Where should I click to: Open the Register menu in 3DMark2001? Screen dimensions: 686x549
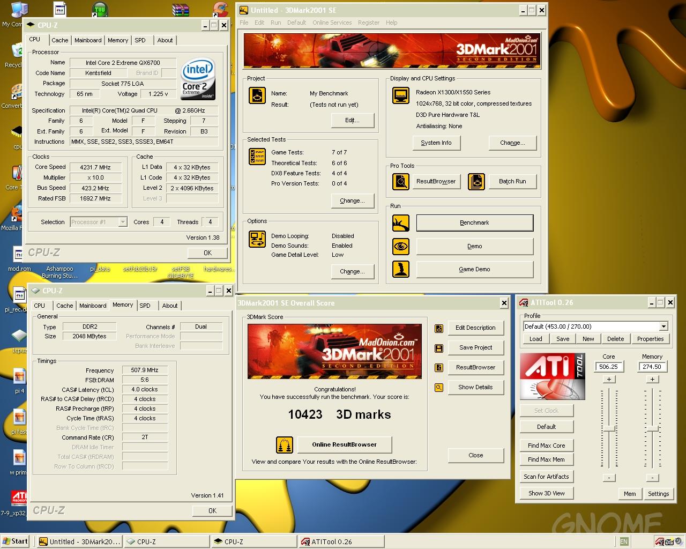[x=368, y=23]
